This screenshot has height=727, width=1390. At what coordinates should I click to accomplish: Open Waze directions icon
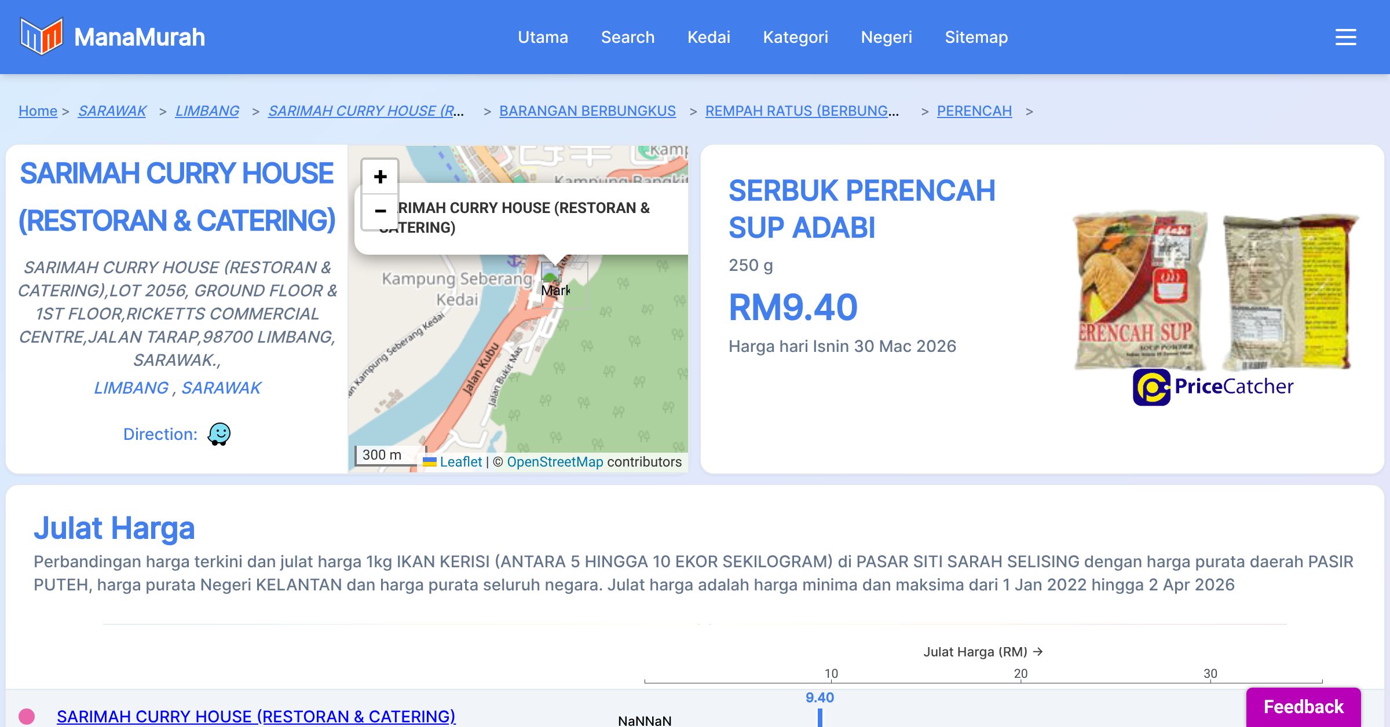point(219,434)
